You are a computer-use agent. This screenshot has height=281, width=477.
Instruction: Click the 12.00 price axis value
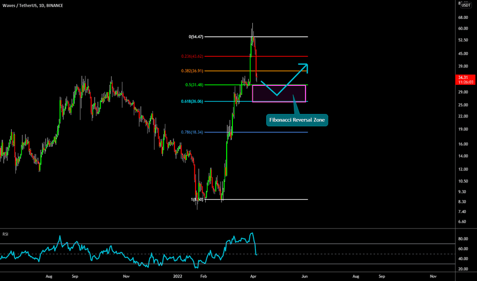click(463, 169)
